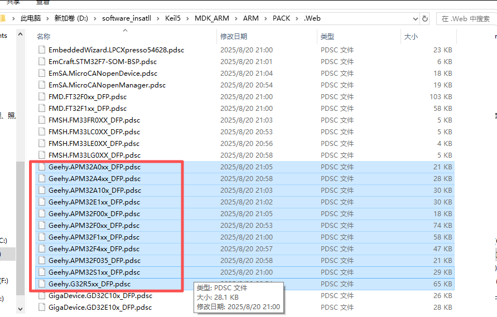Expand the chevron after PACK breadcrumb

pyautogui.click(x=297, y=19)
